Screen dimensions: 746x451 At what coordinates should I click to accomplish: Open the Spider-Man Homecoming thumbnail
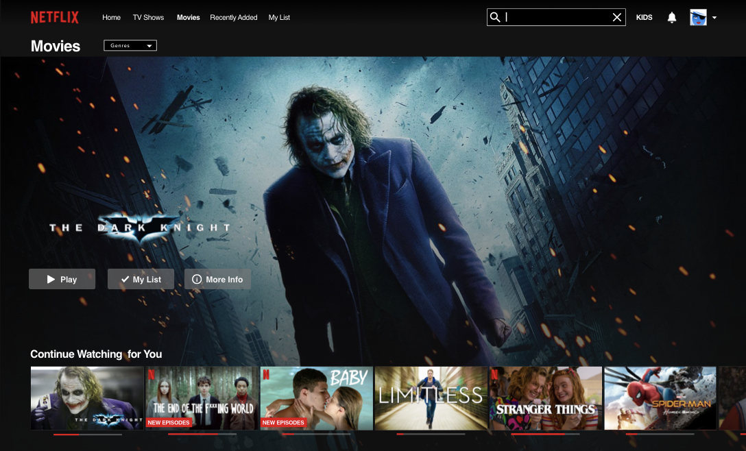tap(660, 398)
